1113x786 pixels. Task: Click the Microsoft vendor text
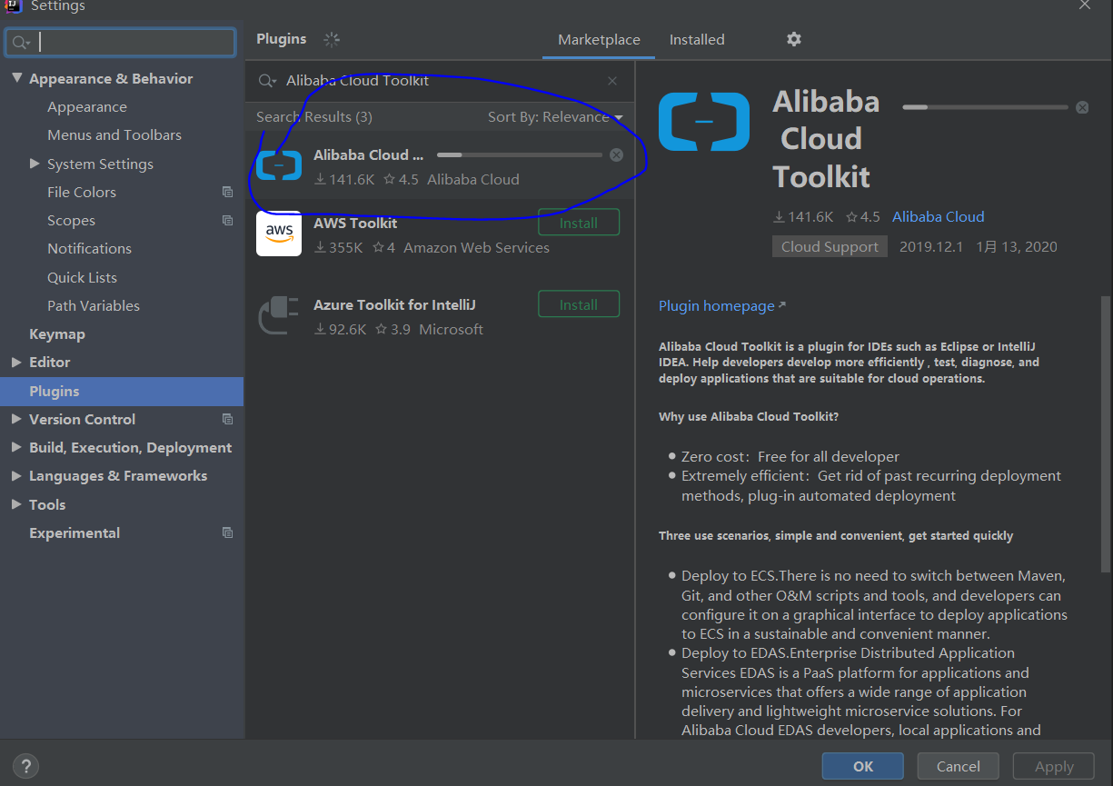pos(451,329)
